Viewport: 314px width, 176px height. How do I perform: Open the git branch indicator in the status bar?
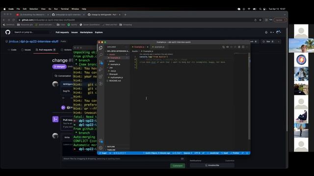[103, 153]
